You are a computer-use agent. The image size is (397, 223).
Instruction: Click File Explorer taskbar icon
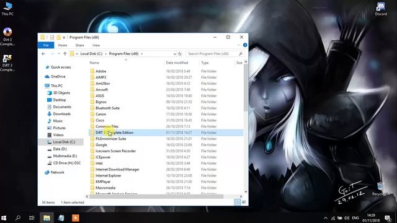click(47, 217)
